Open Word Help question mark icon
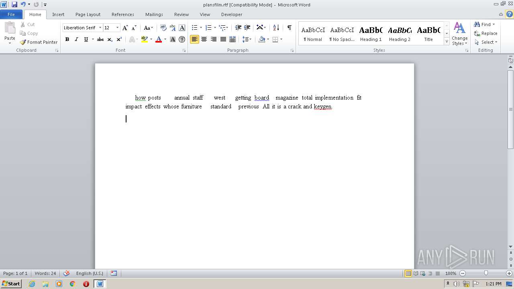 (509, 14)
